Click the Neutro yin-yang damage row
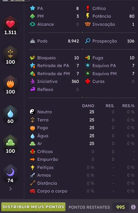Screen dimensions: 138x213 click(82, 112)
